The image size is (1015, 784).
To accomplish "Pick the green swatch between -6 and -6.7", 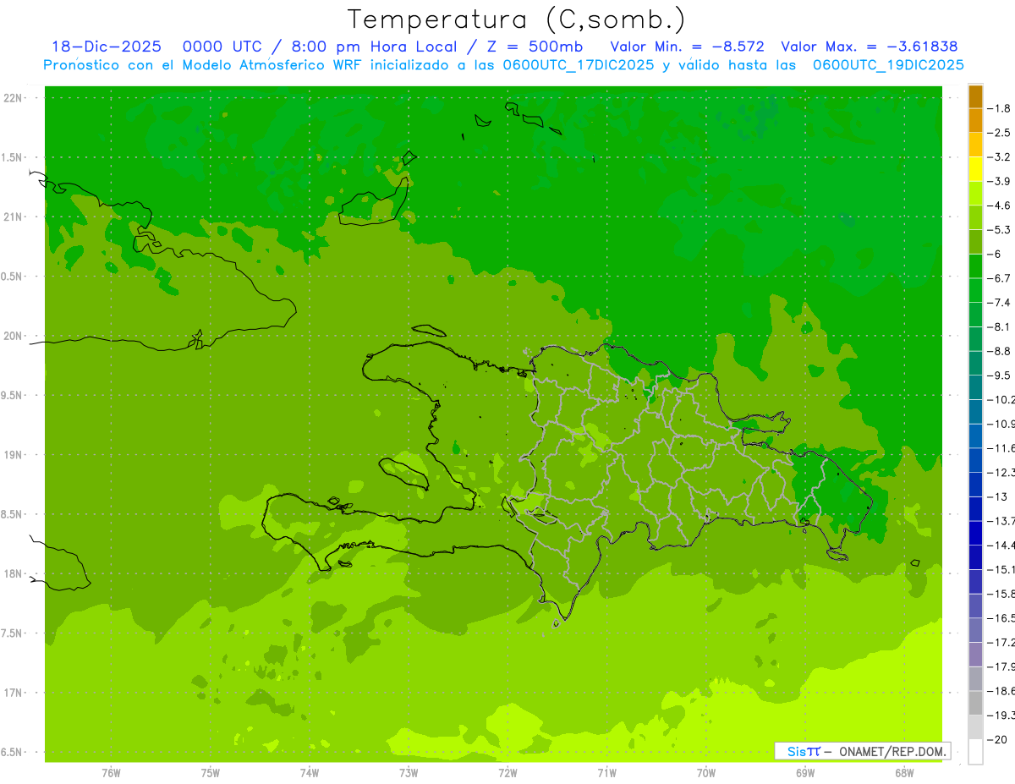I will [975, 266].
